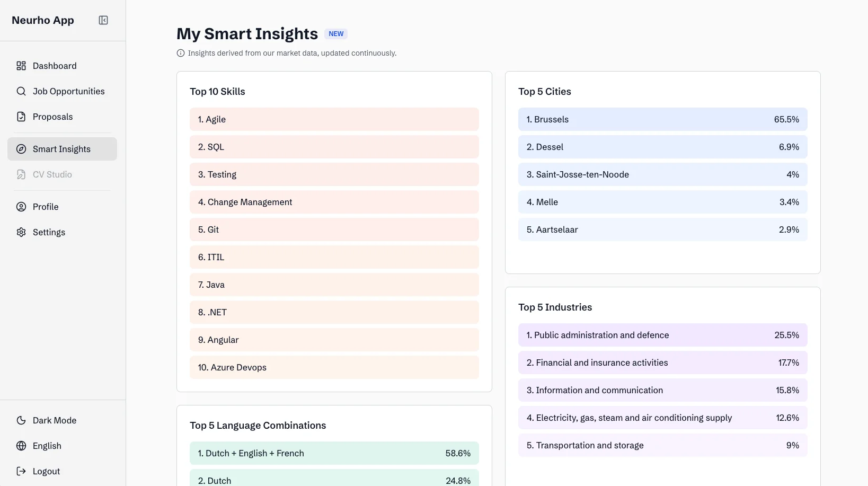
Task: Select Smart Insights in sidebar
Action: [x=63, y=149]
